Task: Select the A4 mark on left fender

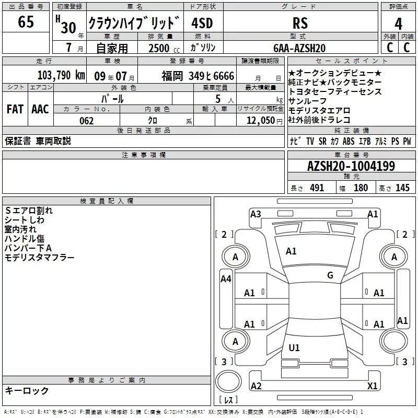Action: (x=226, y=279)
